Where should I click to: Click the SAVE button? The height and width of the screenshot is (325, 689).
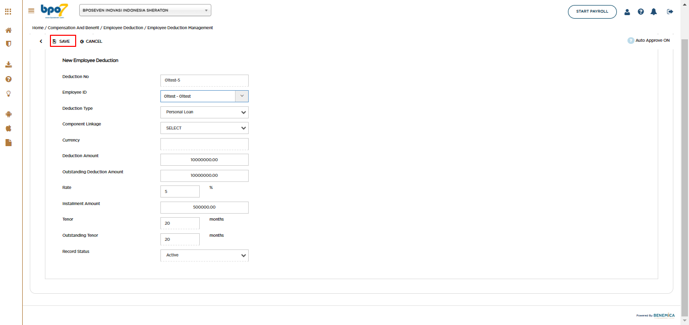pyautogui.click(x=63, y=41)
